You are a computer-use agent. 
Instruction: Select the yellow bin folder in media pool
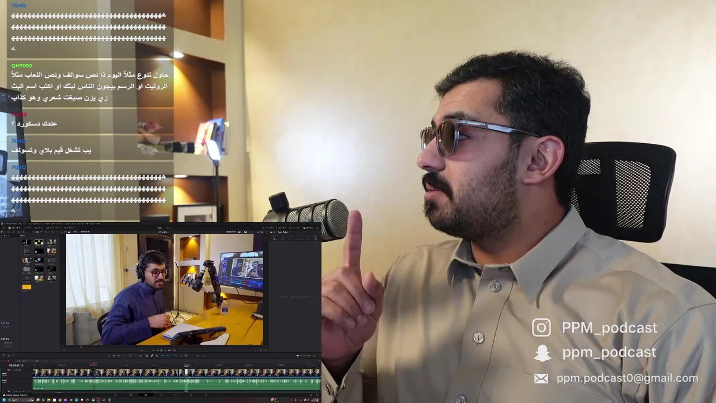point(27,287)
